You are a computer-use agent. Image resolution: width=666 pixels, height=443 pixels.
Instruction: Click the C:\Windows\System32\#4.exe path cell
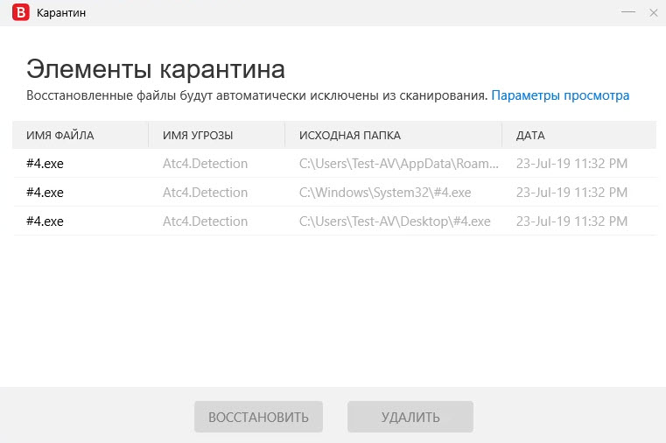pos(385,193)
